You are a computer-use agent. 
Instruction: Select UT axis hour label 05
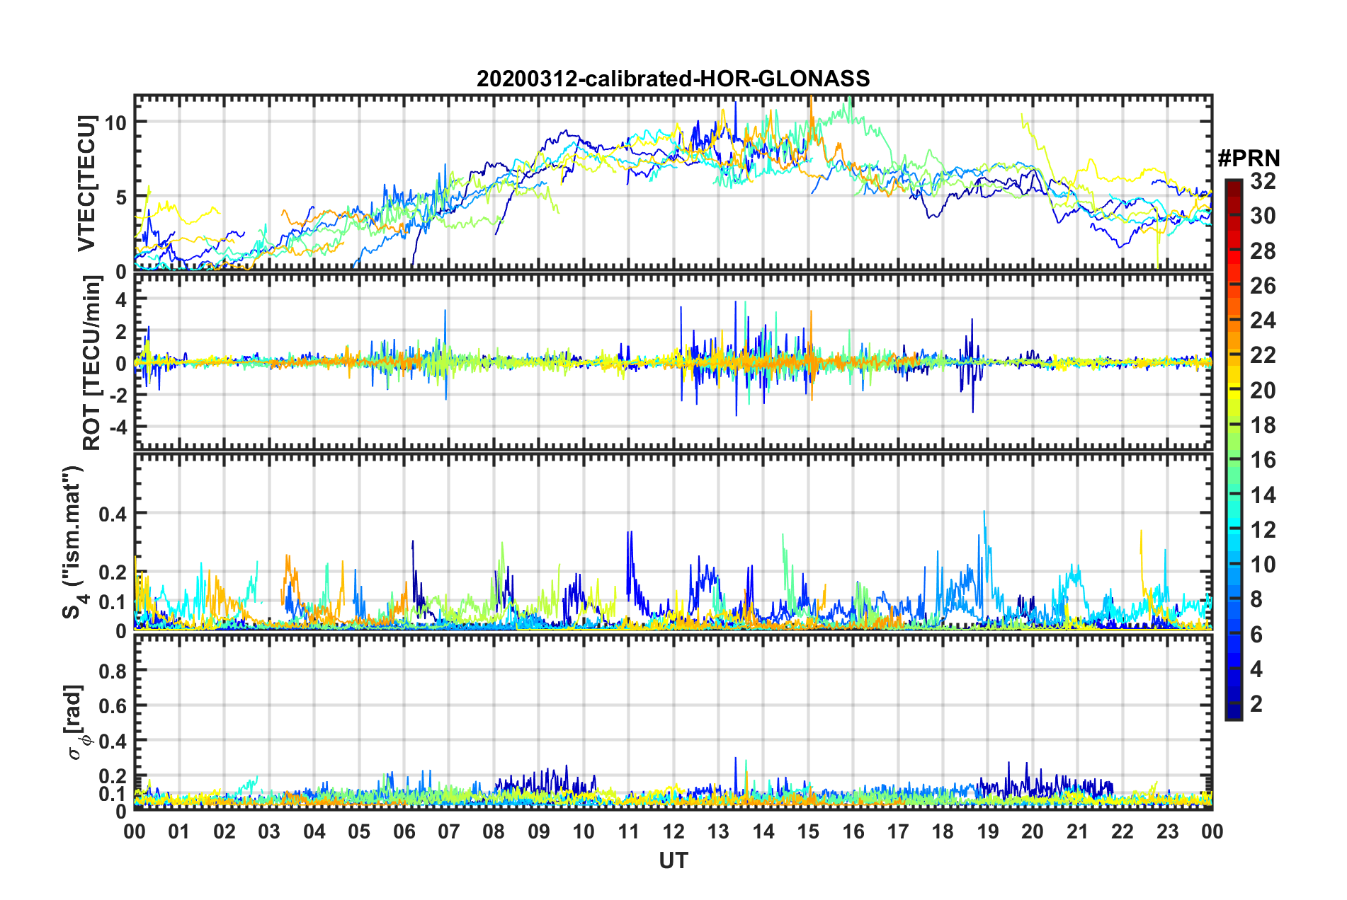(359, 831)
